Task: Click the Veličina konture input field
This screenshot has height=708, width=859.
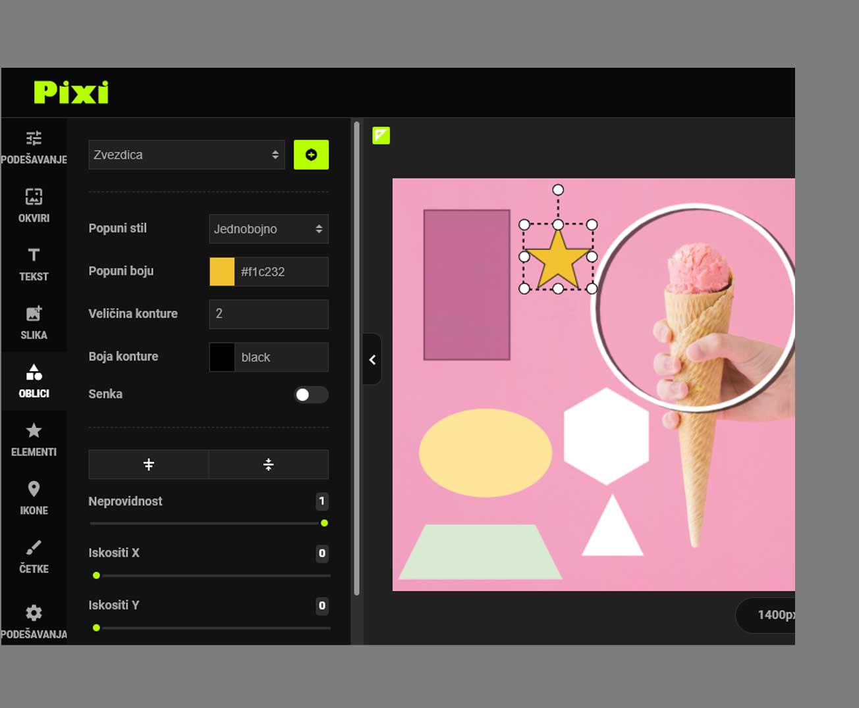Action: (268, 314)
